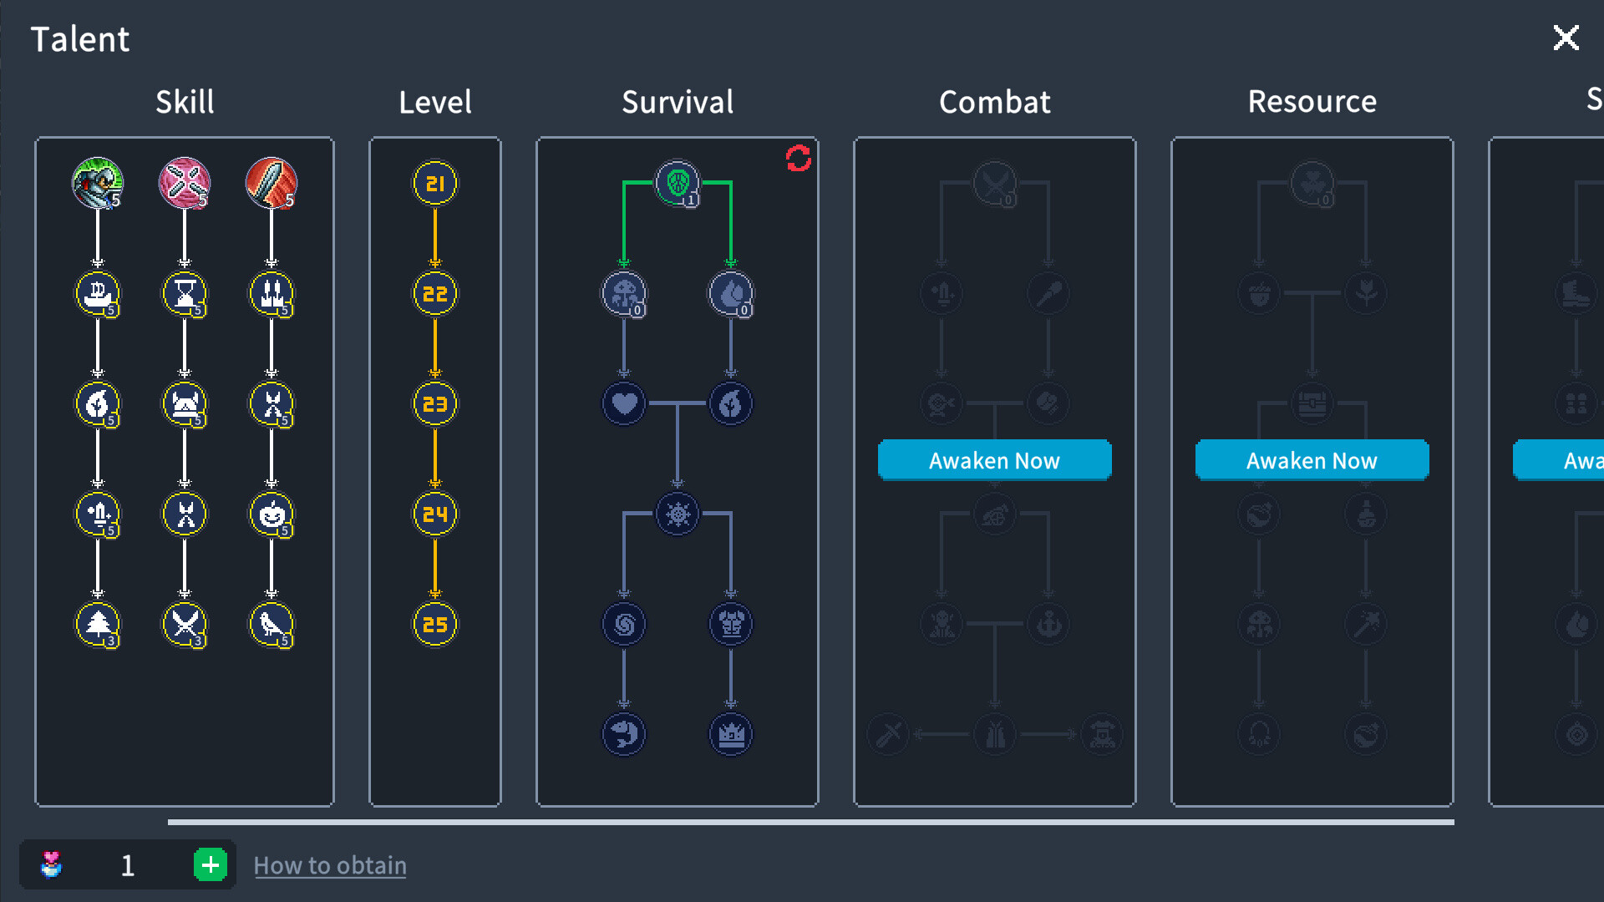The width and height of the screenshot is (1604, 902).
Task: Click the ship's wheel talent node
Action: coord(678,514)
